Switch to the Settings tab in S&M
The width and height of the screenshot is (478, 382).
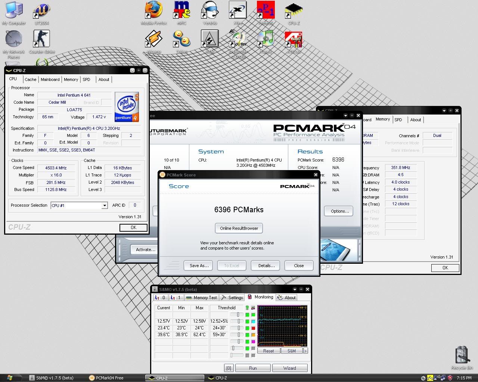coord(232,297)
